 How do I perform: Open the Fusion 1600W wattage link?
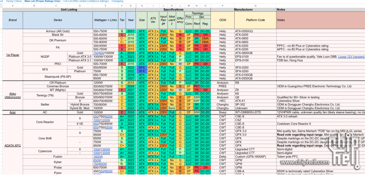[x=97, y=157]
